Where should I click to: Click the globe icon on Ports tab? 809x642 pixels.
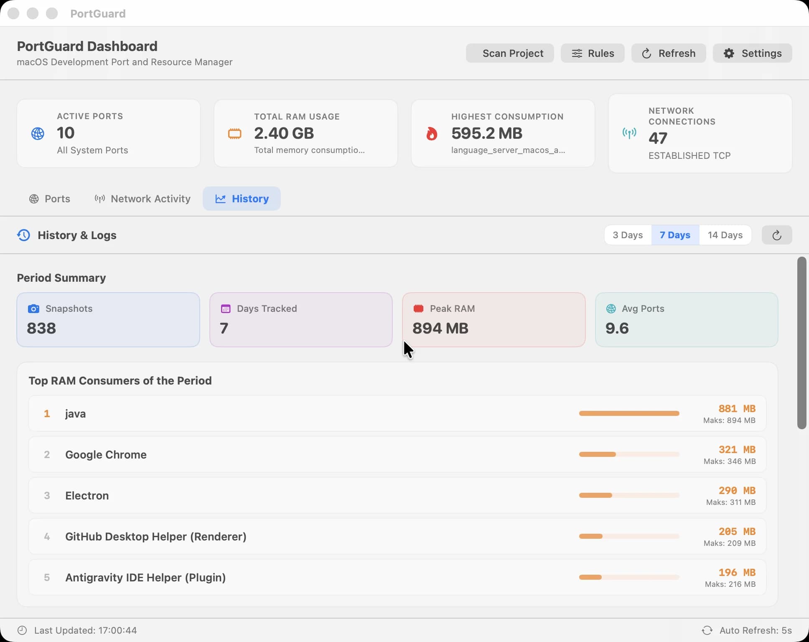(34, 199)
